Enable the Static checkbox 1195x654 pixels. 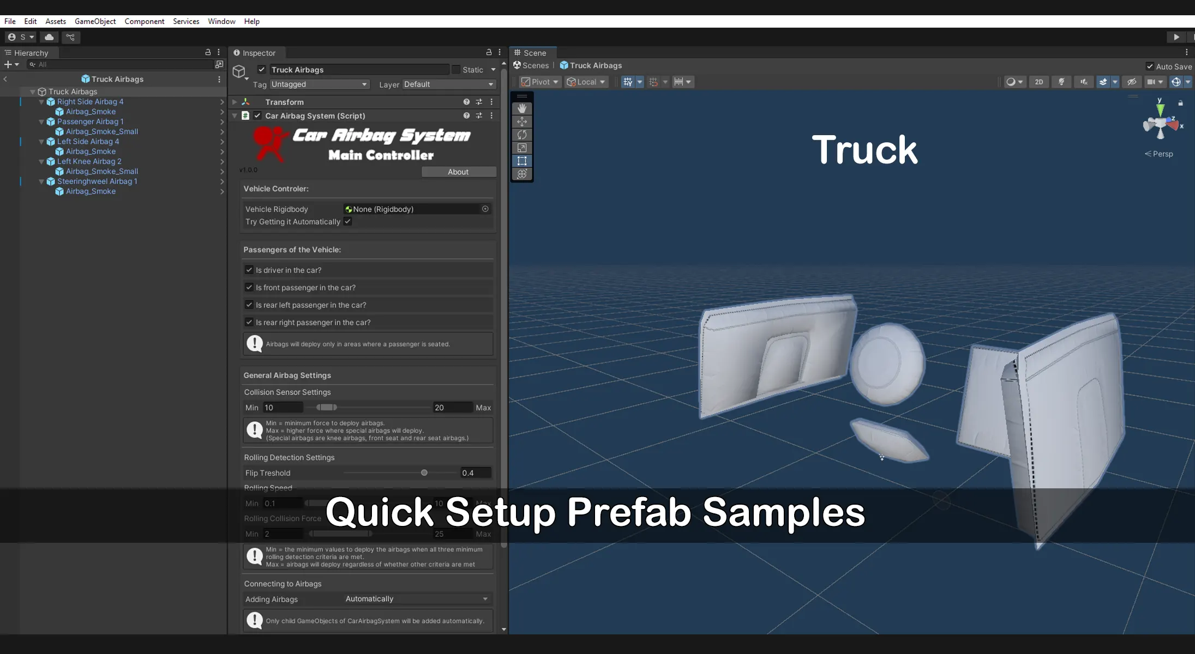click(456, 70)
